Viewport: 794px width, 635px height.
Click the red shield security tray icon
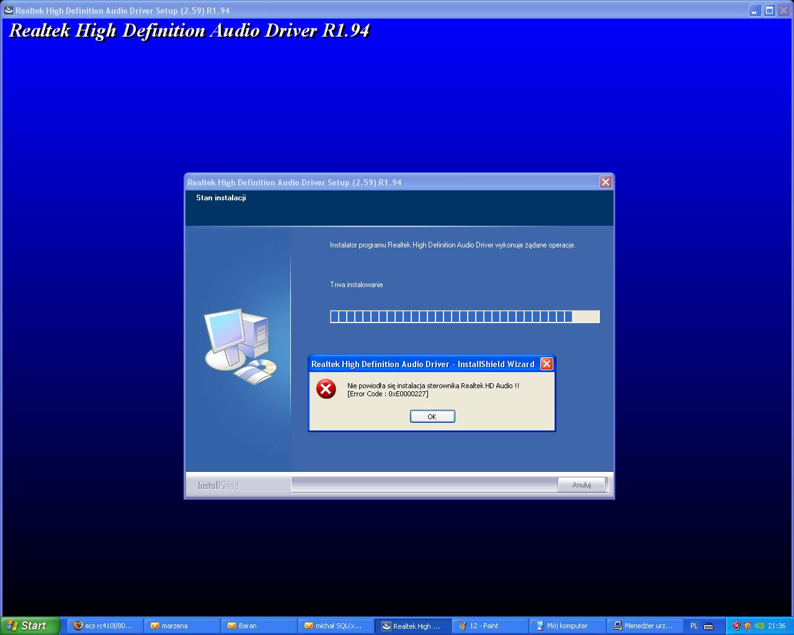coord(736,626)
